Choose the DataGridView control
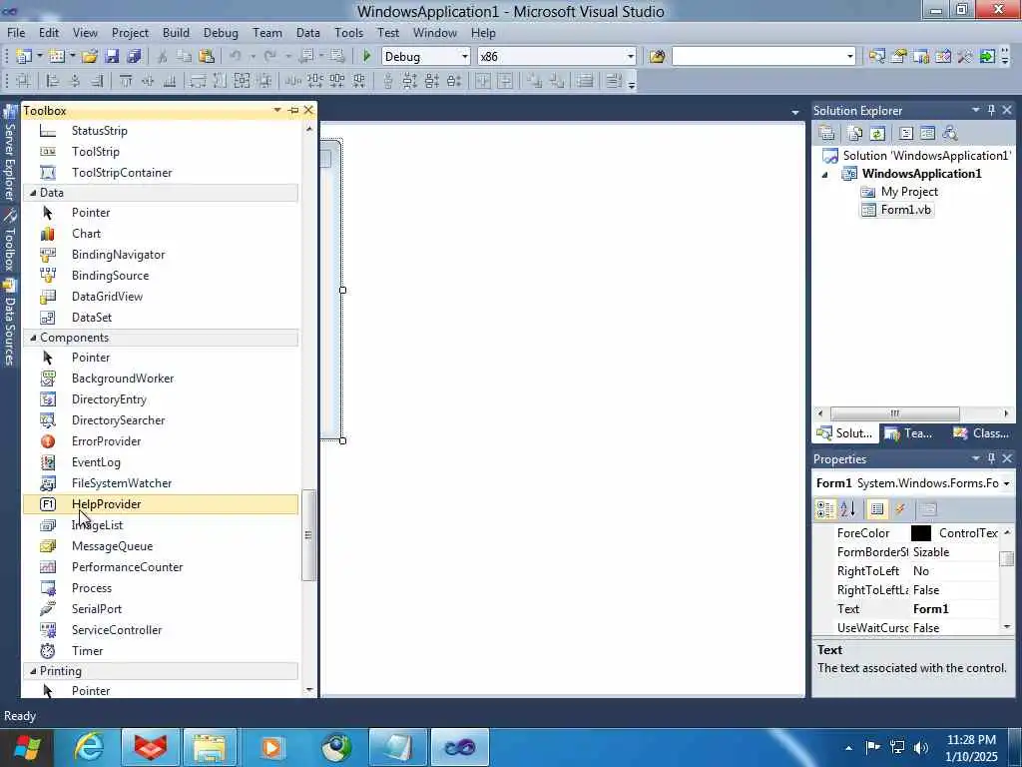The width and height of the screenshot is (1022, 767). [x=160, y=296]
